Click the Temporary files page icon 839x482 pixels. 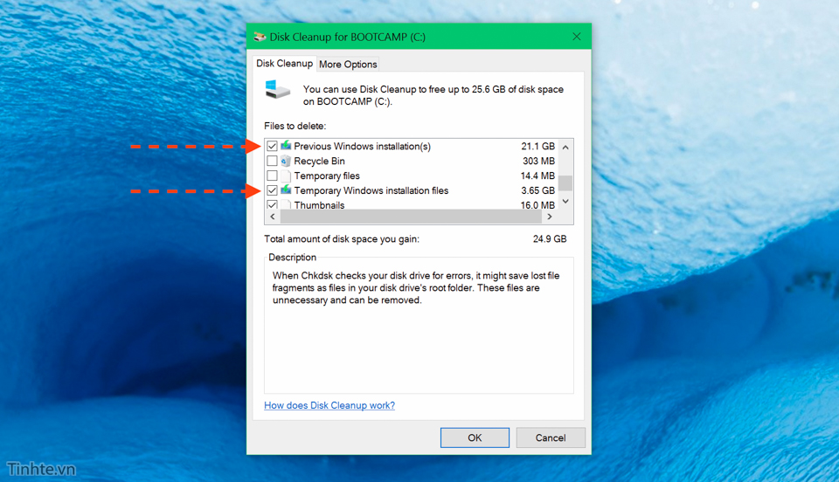click(286, 176)
